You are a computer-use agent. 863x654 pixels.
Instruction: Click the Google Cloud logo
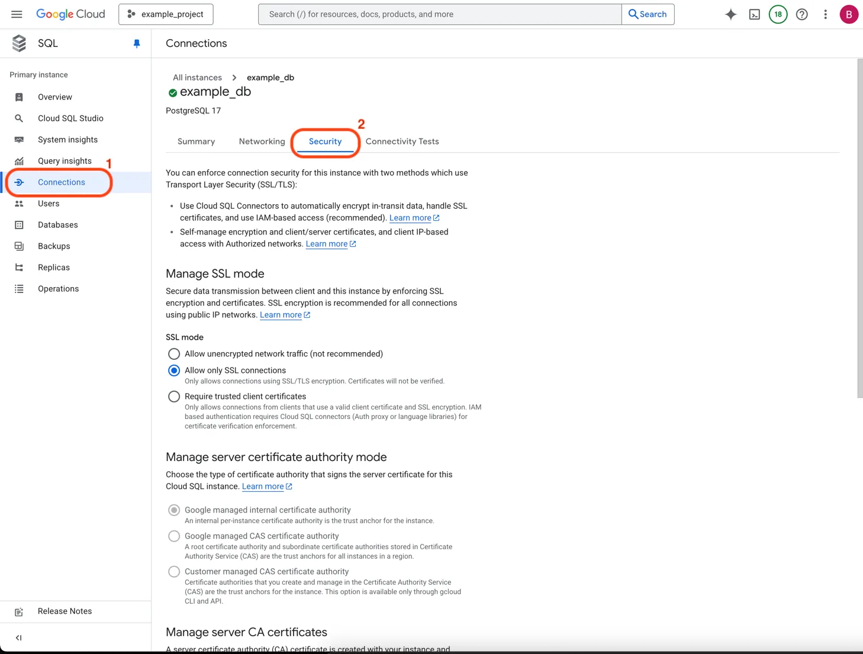[70, 14]
